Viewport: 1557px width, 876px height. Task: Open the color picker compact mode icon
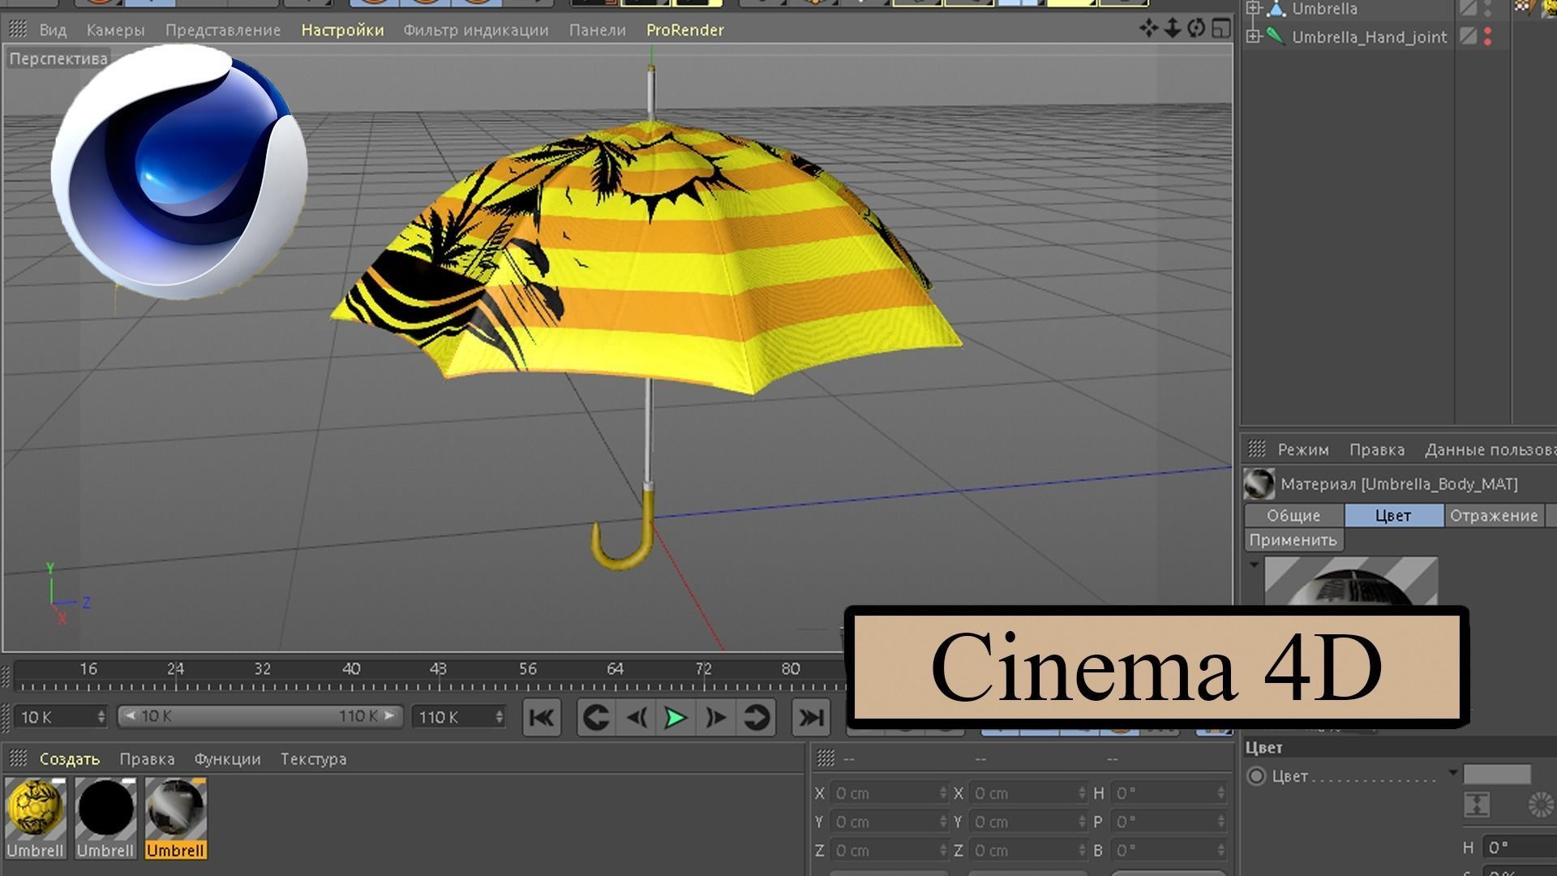pyautogui.click(x=1478, y=805)
